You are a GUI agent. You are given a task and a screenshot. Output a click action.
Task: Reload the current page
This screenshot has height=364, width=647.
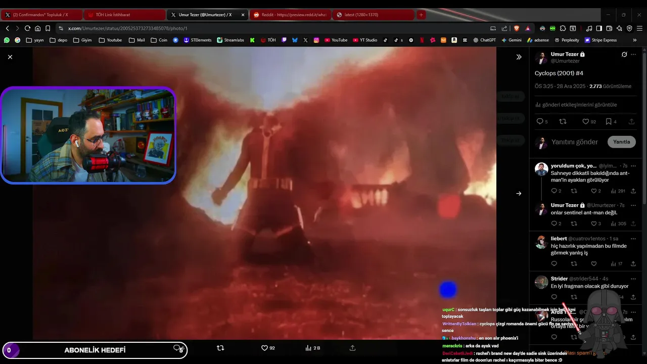tap(27, 28)
